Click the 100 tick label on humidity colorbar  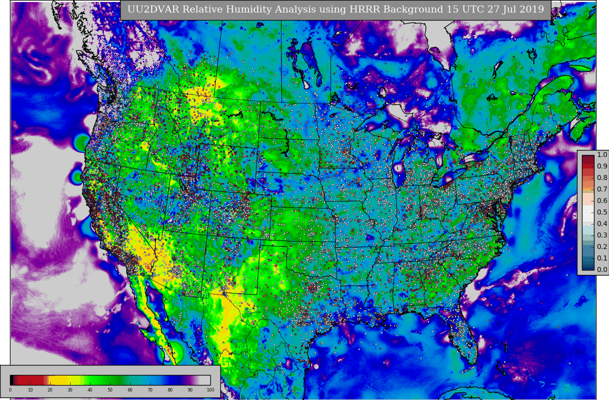[210, 390]
